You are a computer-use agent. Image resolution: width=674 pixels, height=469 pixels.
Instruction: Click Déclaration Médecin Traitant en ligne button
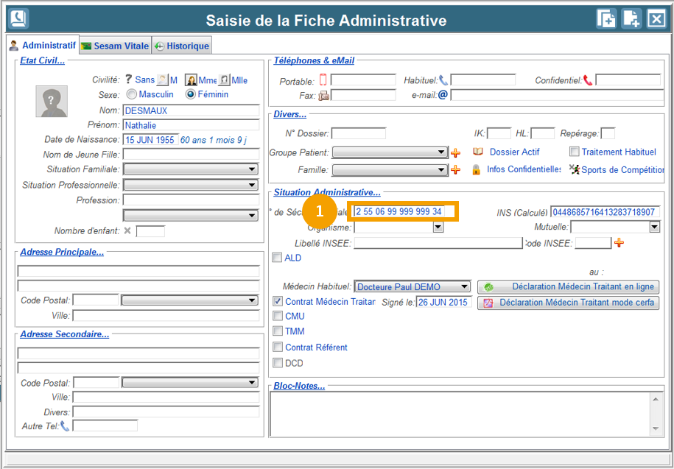point(567,286)
